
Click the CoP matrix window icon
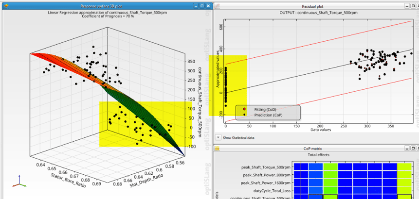pyautogui.click(x=218, y=148)
